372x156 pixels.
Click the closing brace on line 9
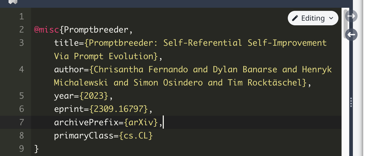pos(36,149)
